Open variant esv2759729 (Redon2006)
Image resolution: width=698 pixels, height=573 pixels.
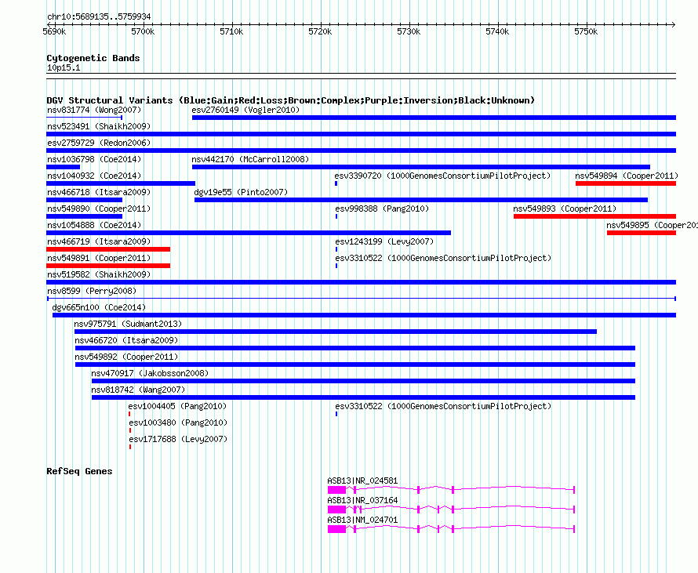[99, 143]
